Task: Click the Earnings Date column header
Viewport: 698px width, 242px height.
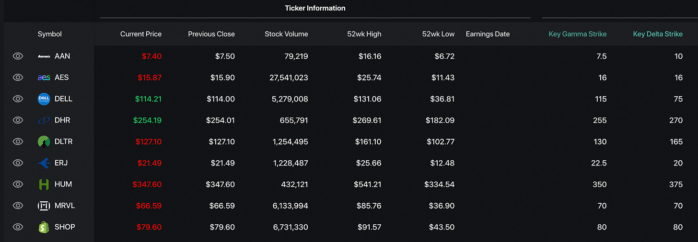Action: pos(488,34)
